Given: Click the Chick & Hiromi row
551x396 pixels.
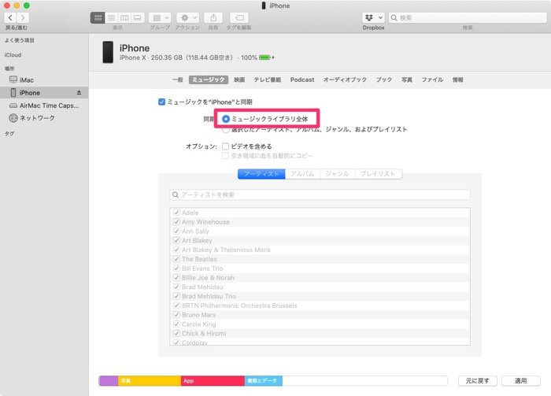Looking at the screenshot, I should (x=320, y=334).
